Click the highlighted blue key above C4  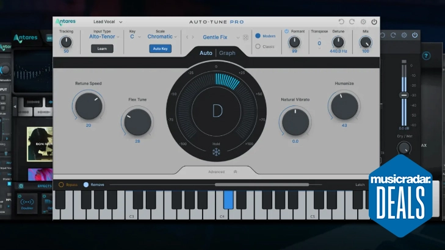[228, 200]
